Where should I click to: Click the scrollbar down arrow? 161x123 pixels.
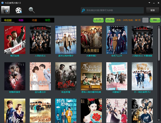pos(159,120)
